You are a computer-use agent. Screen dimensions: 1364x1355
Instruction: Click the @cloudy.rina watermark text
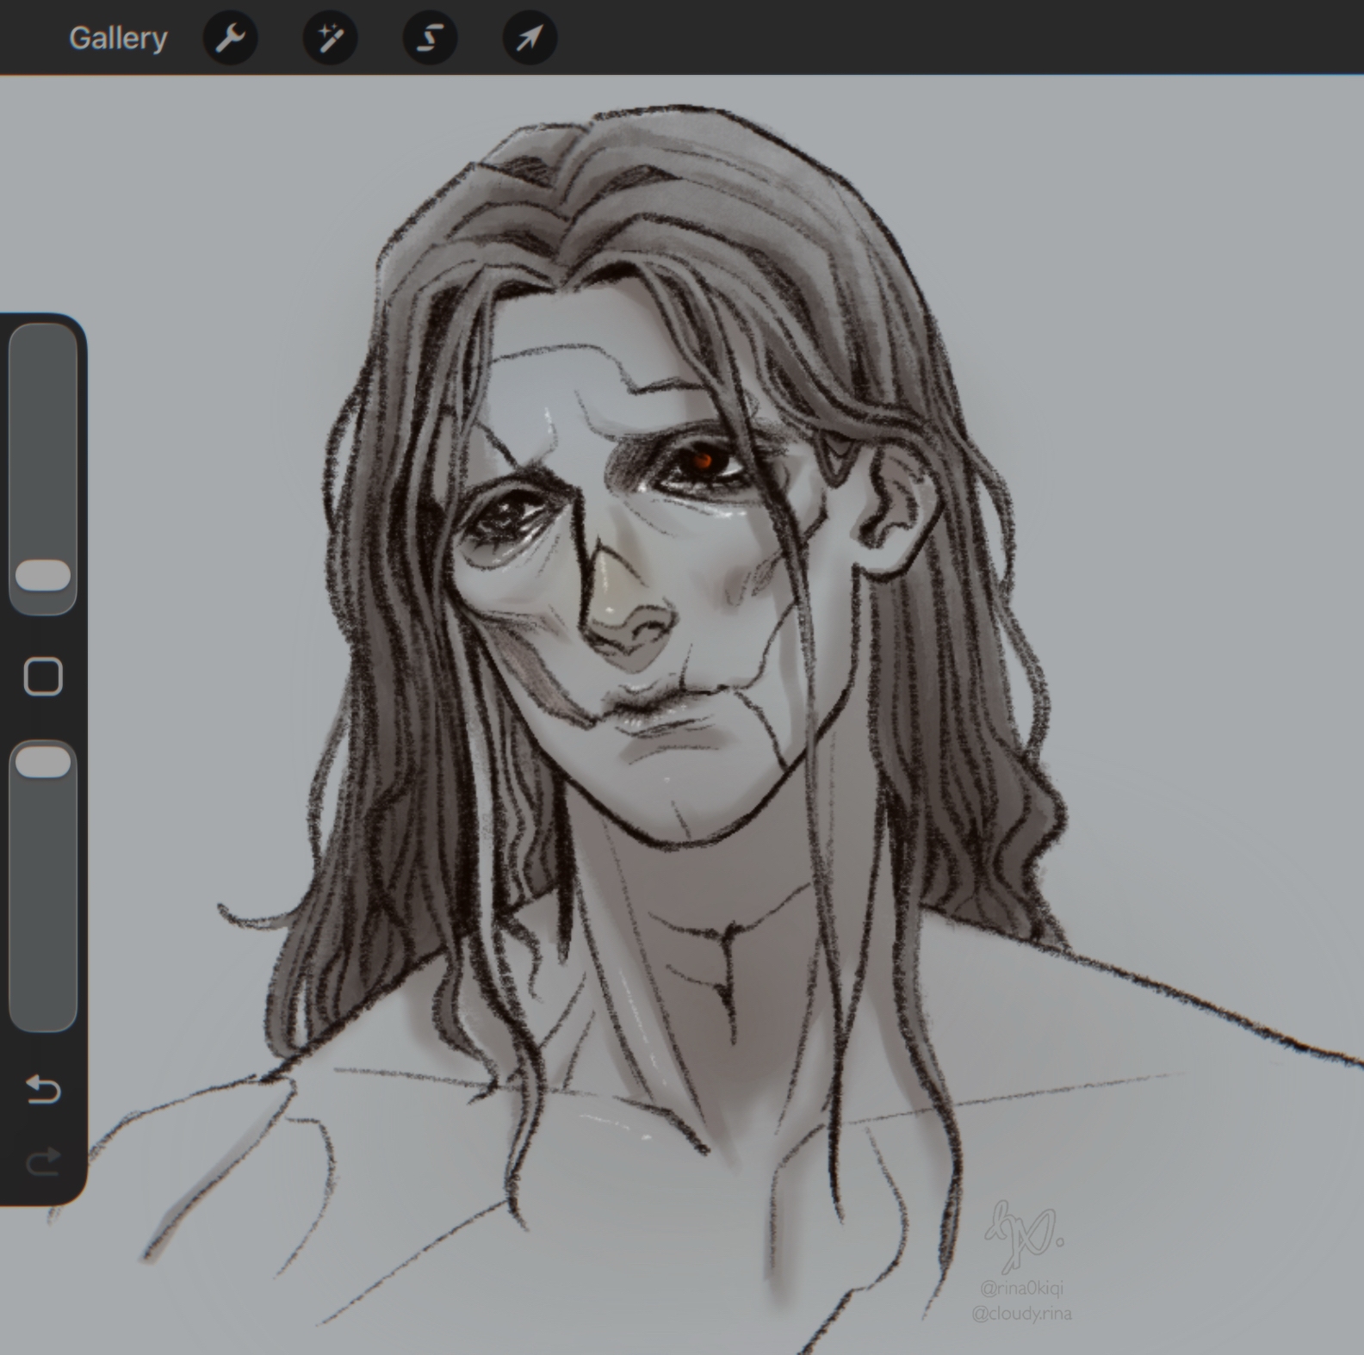(x=1021, y=1314)
